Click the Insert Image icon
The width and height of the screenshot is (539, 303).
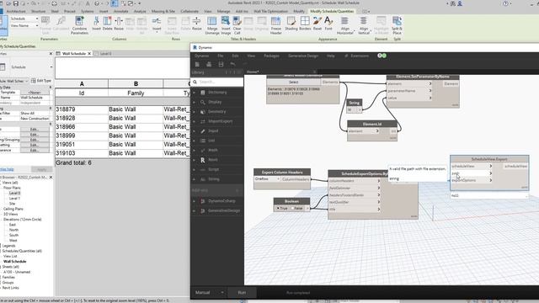tap(226, 25)
